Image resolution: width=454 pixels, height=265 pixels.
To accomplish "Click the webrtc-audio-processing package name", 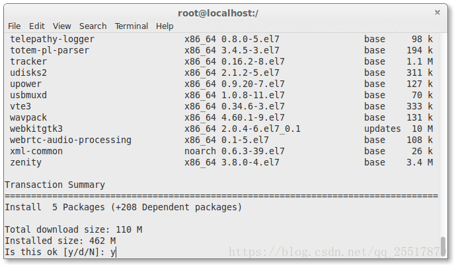I will [71, 140].
